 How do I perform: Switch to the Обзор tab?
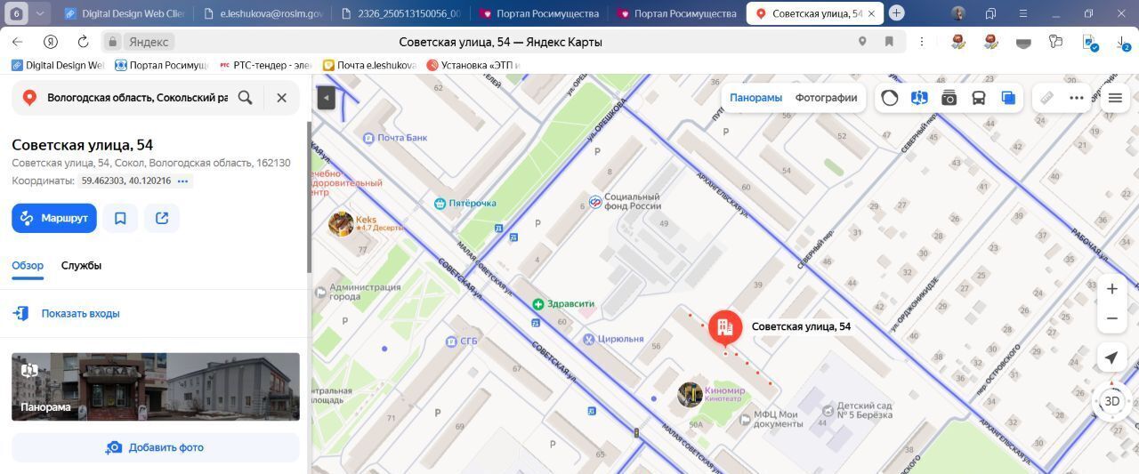(28, 266)
